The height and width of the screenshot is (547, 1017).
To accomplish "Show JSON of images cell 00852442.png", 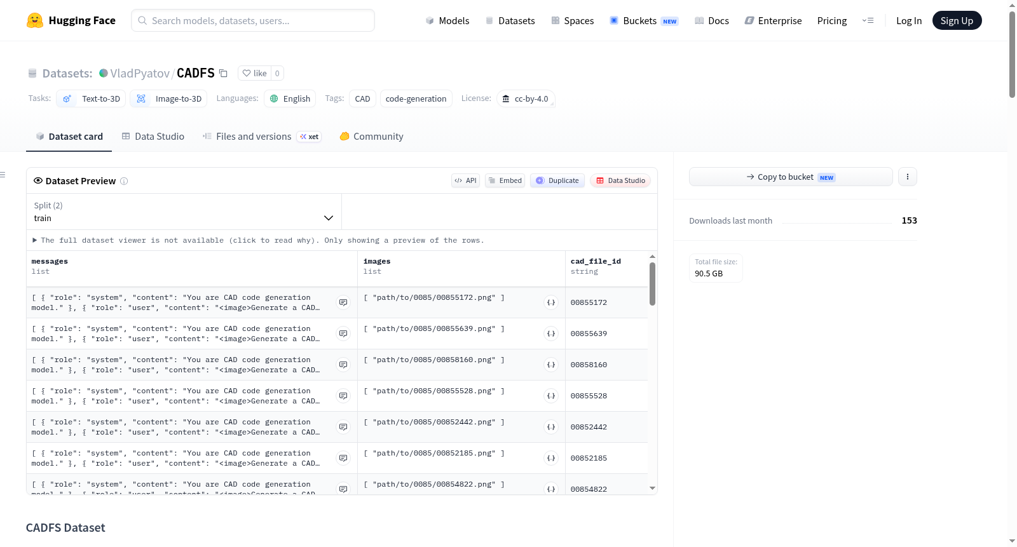I will [551, 427].
